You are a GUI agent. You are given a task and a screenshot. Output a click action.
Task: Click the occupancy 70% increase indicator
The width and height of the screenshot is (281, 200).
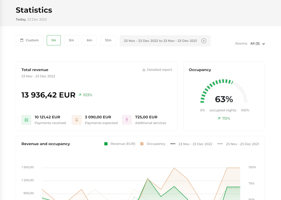tap(224, 118)
